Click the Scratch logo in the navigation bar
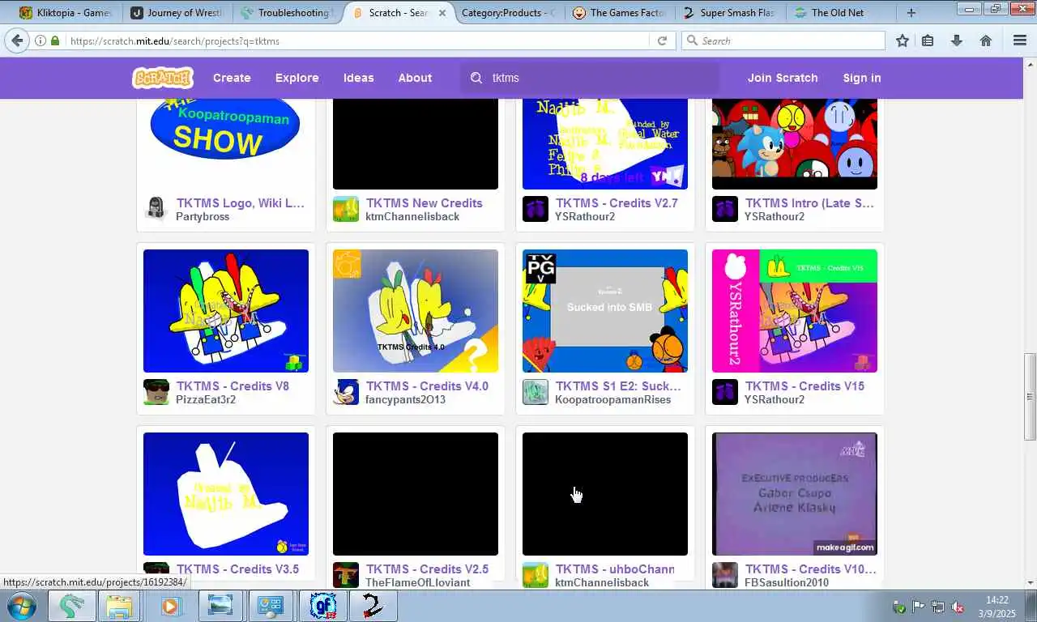The height and width of the screenshot is (622, 1037). [x=163, y=78]
